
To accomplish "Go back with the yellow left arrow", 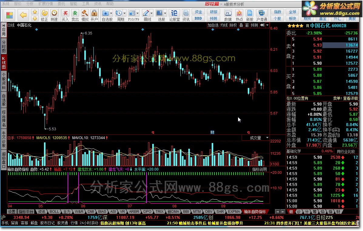I will (23, 15).
